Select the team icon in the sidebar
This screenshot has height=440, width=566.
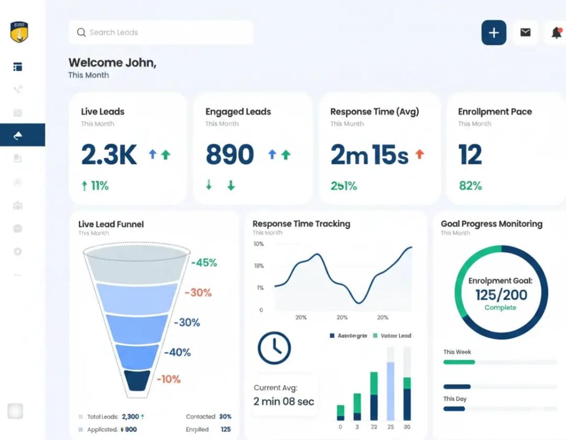coord(17,205)
